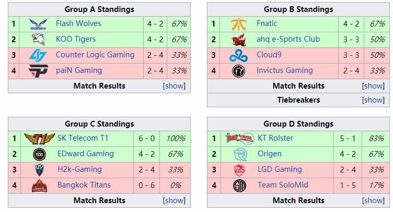393x212 pixels.
Task: Open the H2k-Gaming team link
Action: point(79,169)
